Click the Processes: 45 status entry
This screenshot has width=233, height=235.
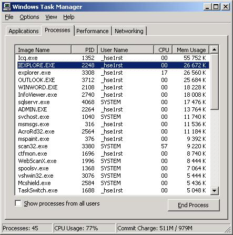tap(27, 228)
